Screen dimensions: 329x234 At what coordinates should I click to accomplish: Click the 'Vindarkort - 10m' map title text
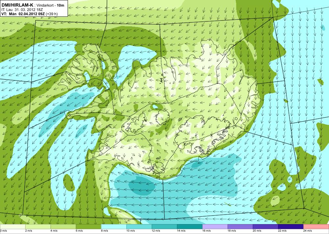pos(51,6)
